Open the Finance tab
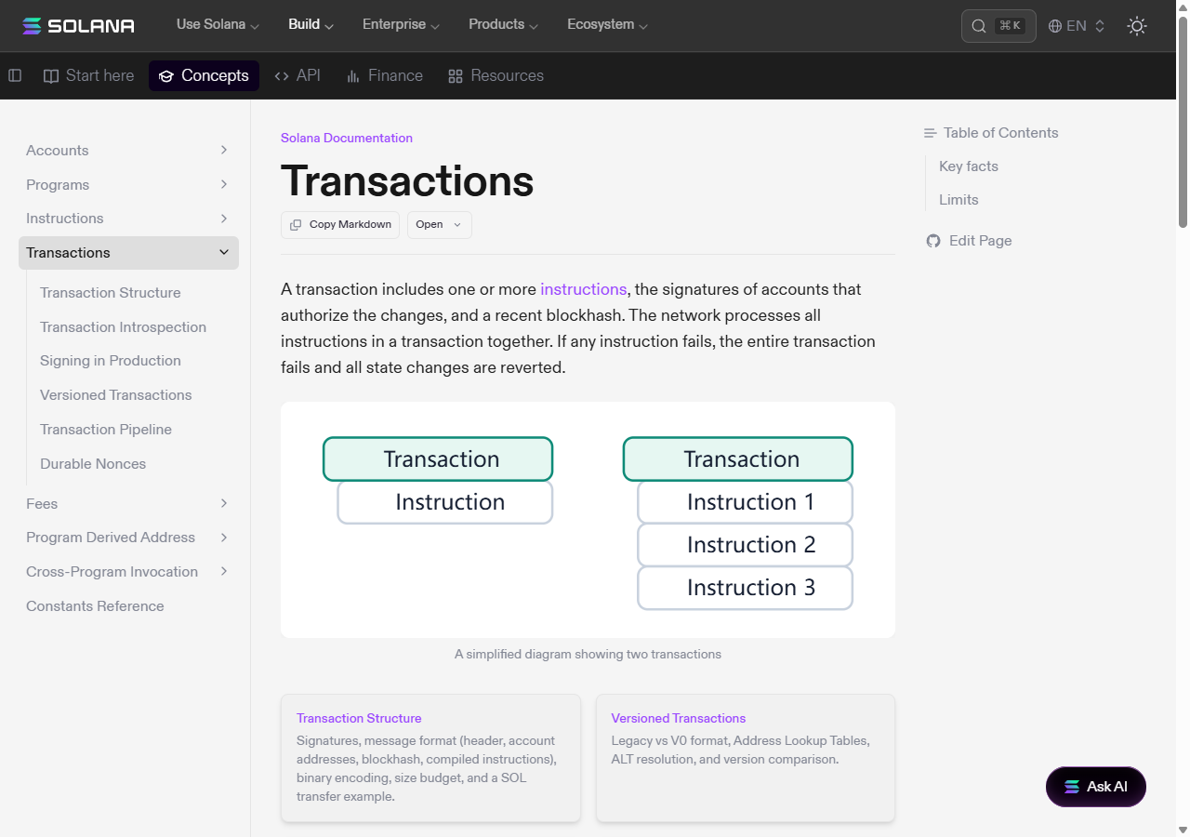 [x=384, y=75]
